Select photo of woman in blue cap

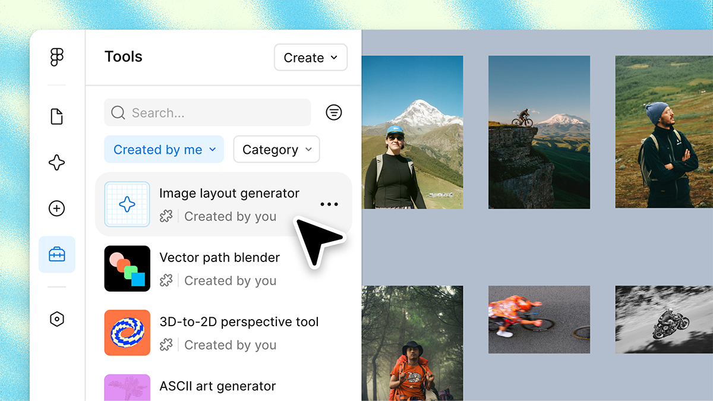coord(412,132)
